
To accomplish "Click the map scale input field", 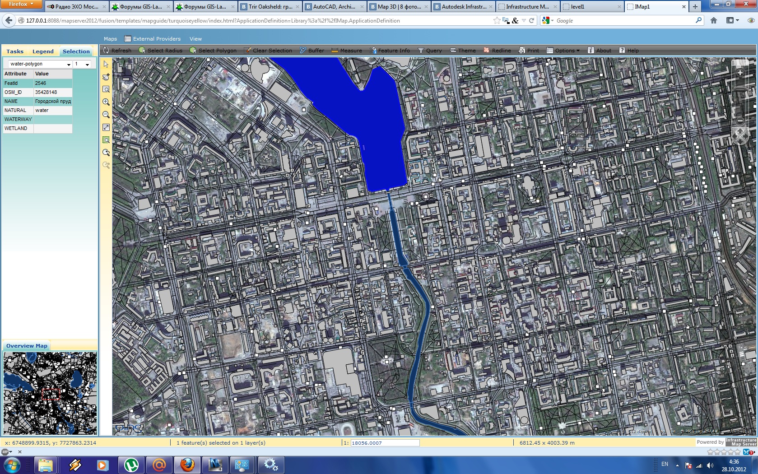I will (385, 443).
